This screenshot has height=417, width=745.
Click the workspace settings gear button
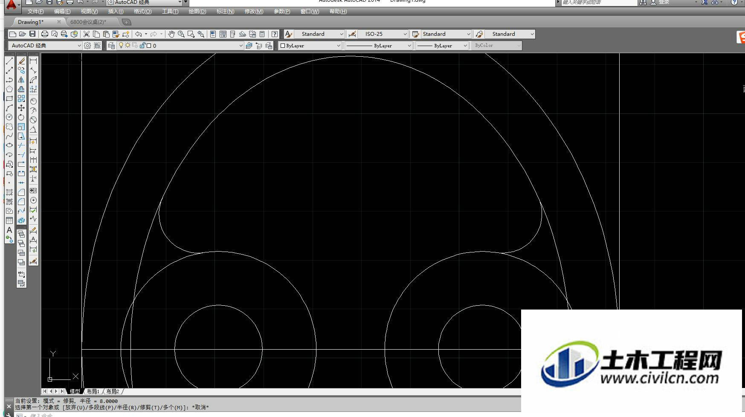coord(87,46)
